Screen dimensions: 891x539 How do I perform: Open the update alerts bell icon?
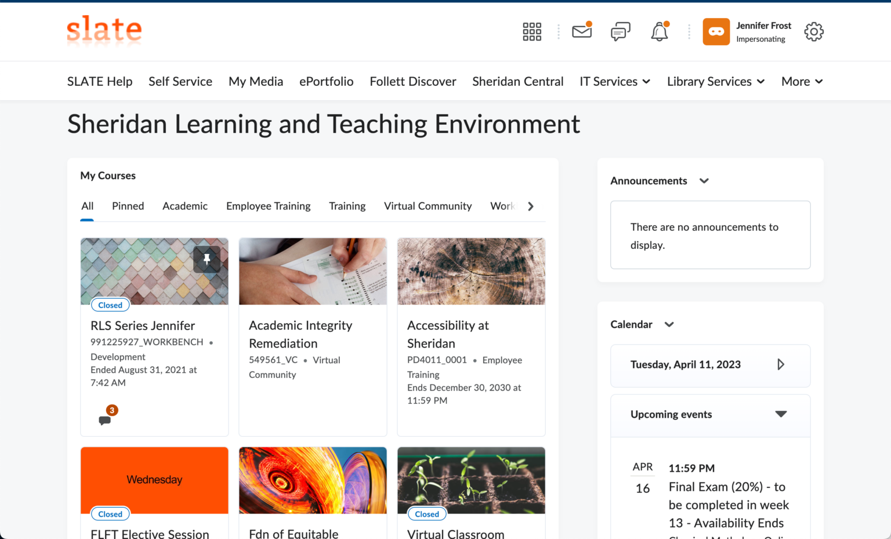coord(660,32)
